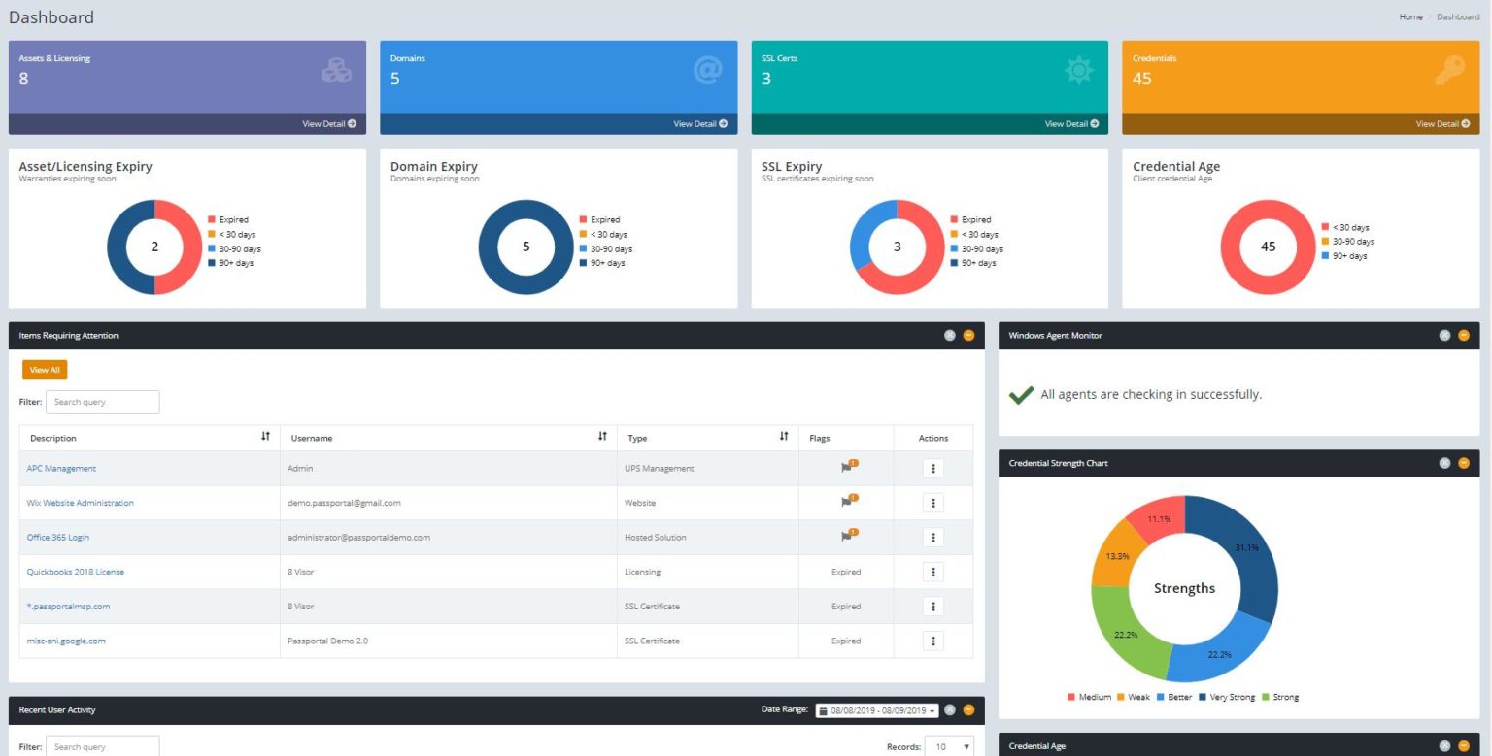This screenshot has height=756, width=1492.
Task: Open actions menu for misc-sni.google.com row
Action: 932,641
